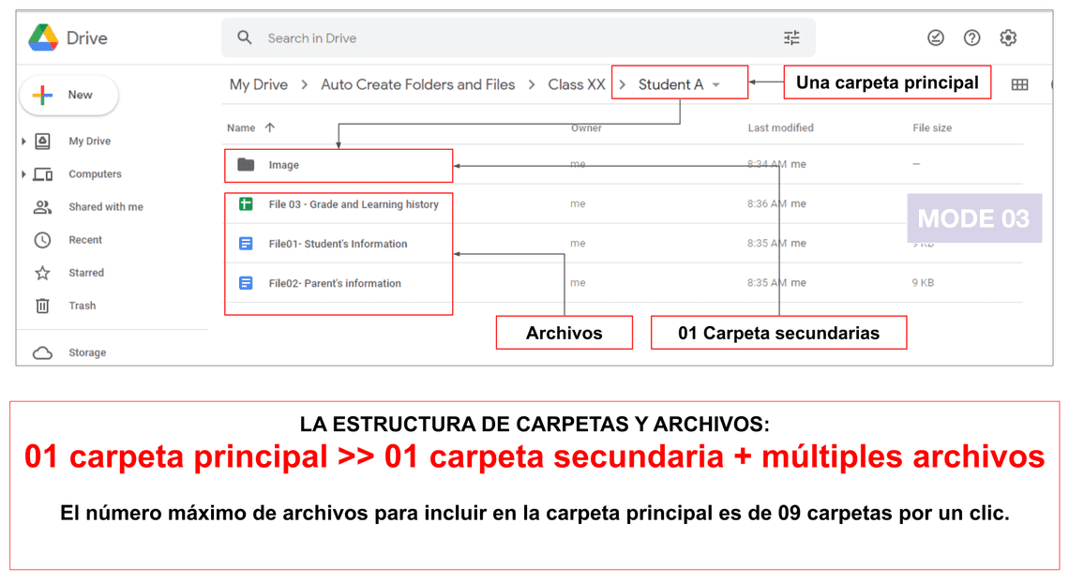This screenshot has height=583, width=1069.
Task: Open the Trash section
Action: 82,306
